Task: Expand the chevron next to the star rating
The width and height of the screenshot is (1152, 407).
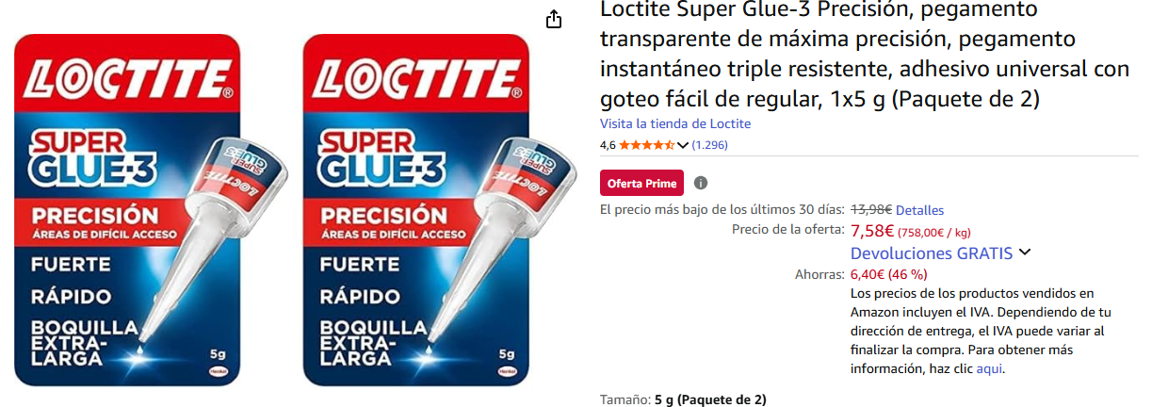Action: click(683, 145)
